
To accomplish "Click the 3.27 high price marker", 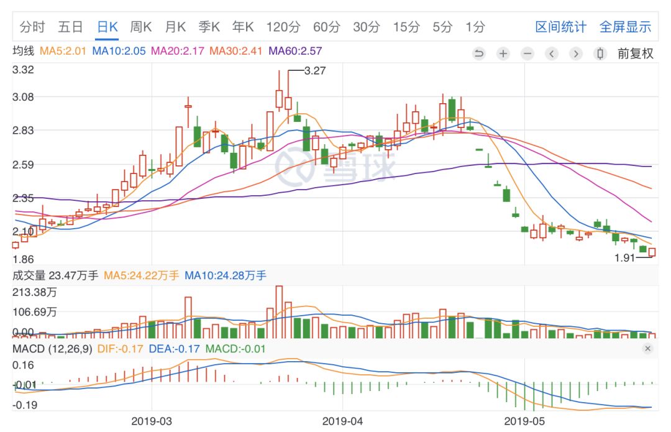I will pyautogui.click(x=315, y=71).
